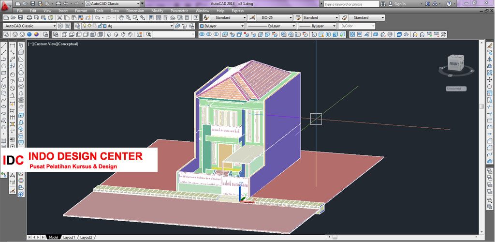Choose the Realistic blue sphere visual style
This screenshot has width=495, height=242.
tap(29, 34)
